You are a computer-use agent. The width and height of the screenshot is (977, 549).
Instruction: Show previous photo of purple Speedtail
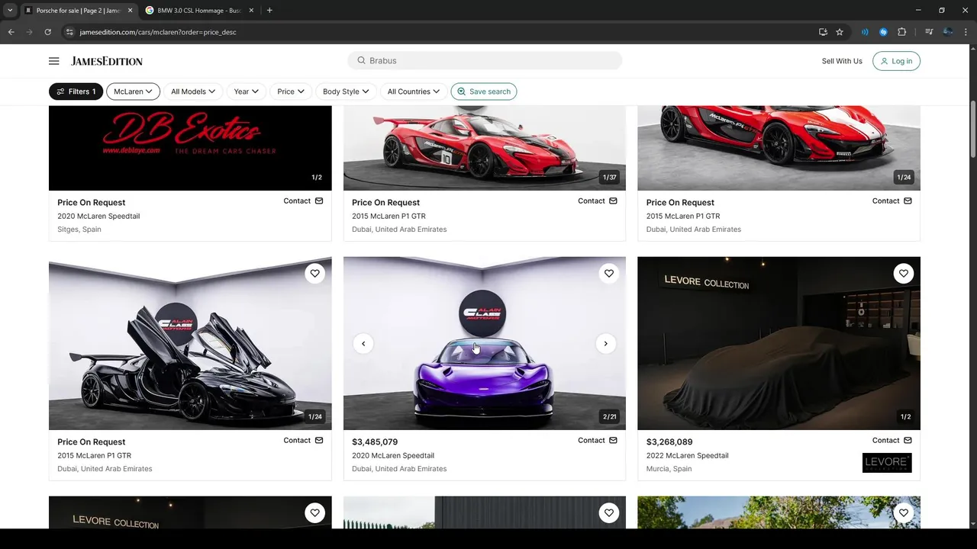tap(363, 344)
